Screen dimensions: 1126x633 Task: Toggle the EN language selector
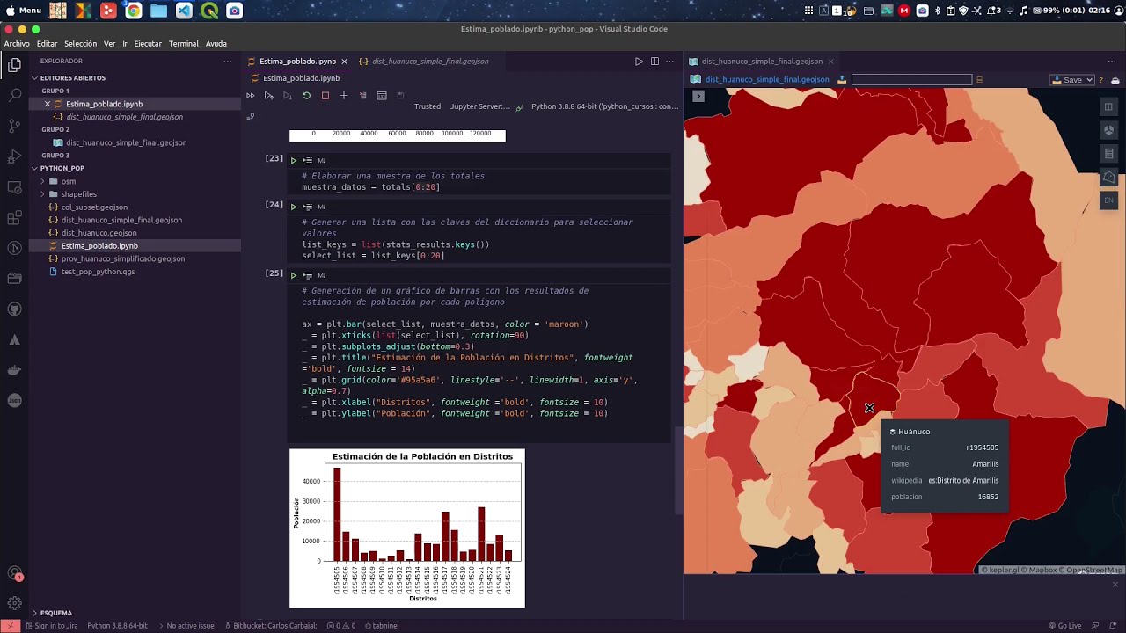(x=1108, y=200)
